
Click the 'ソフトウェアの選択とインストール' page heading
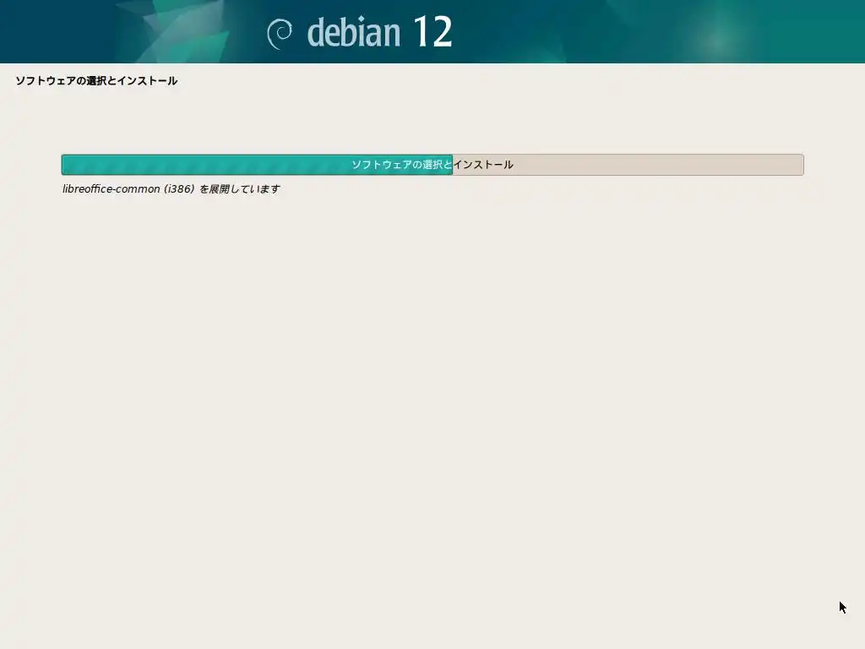pyautogui.click(x=96, y=80)
